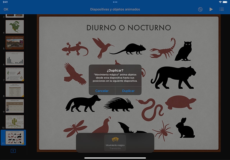Check the battery status icon
This screenshot has height=160, width=230.
point(225,2)
